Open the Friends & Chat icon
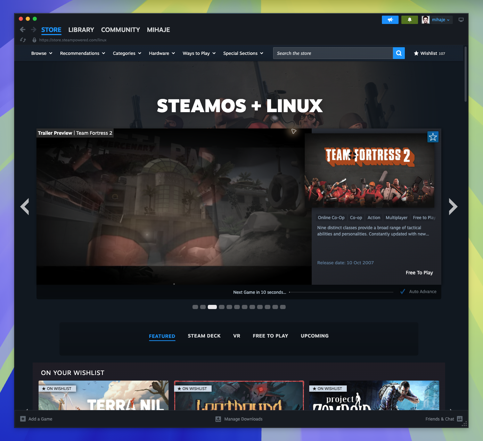Screen dimensions: 483x441 pyautogui.click(x=460, y=419)
